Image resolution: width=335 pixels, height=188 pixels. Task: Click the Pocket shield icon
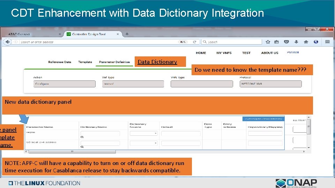(286, 42)
